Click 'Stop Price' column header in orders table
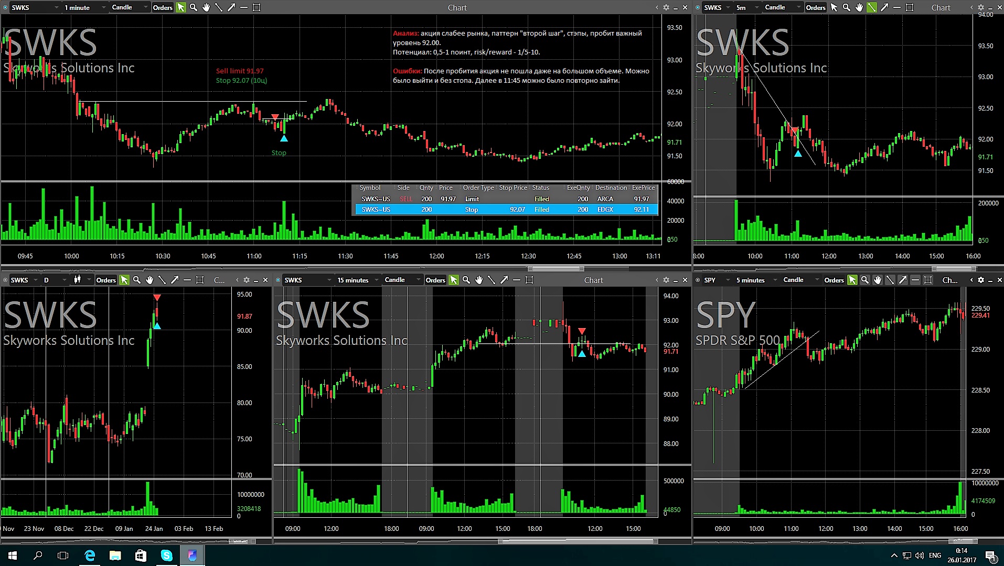Viewport: 1004px width, 566px height. tap(513, 188)
